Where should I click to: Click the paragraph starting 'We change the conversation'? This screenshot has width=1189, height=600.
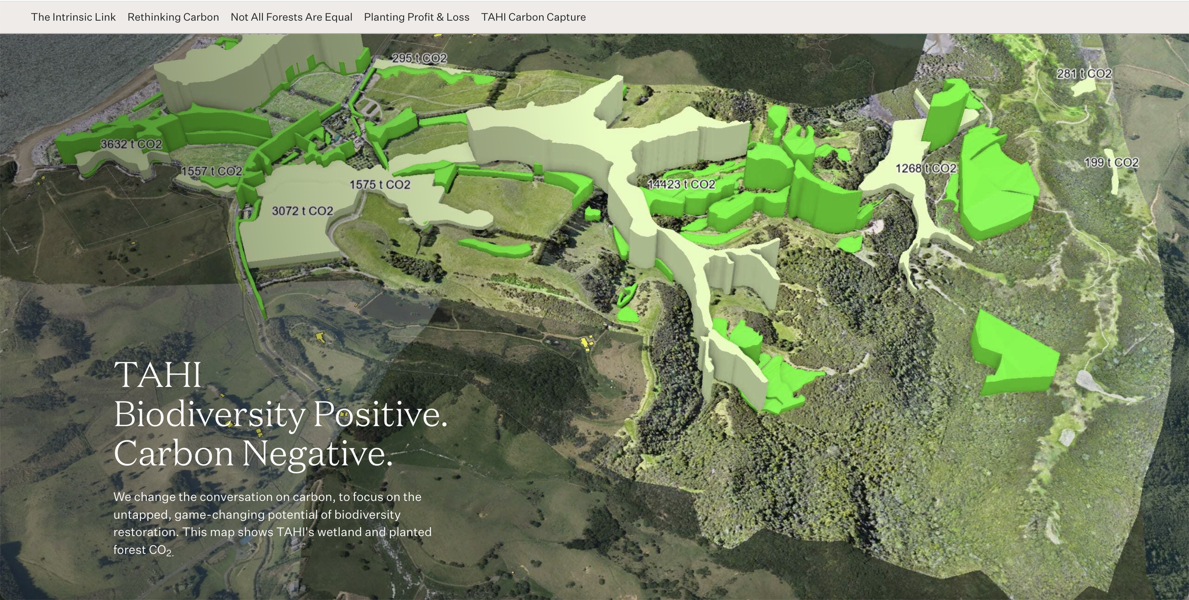pyautogui.click(x=273, y=523)
